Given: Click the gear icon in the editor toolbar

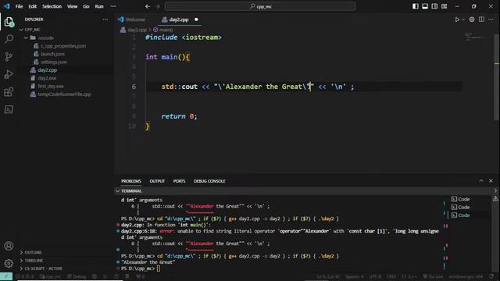Looking at the screenshot, I should (472, 20).
